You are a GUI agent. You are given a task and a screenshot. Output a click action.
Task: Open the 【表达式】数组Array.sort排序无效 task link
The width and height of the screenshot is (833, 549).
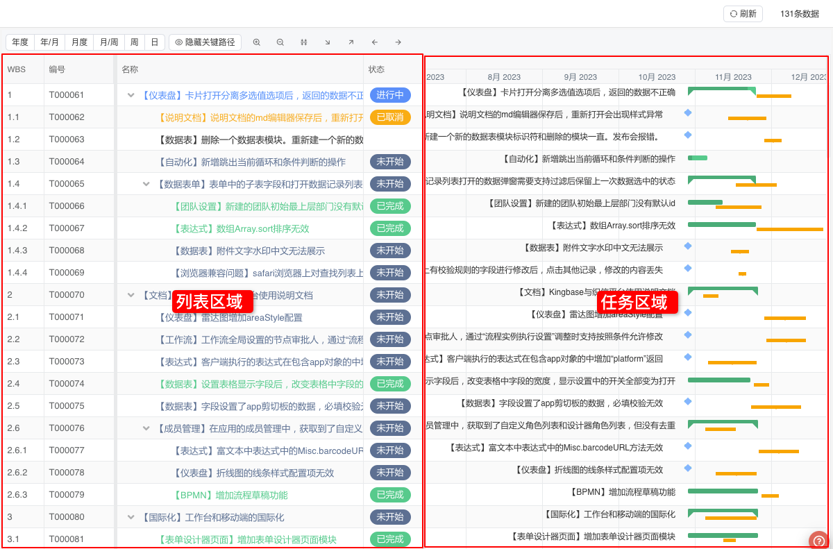pos(240,228)
